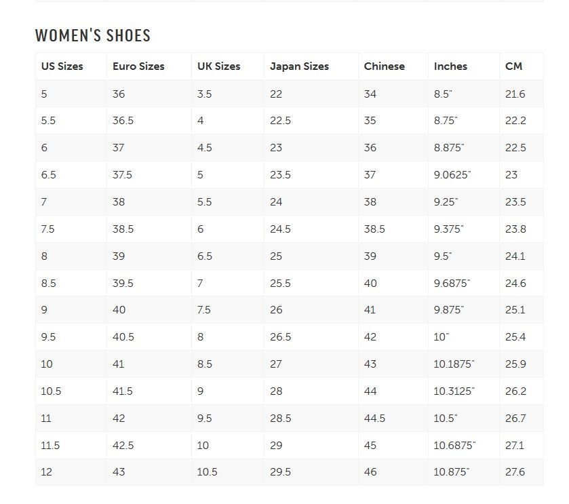Click the UK Sizes column header
Screen dimensions: 569x504
pos(228,66)
